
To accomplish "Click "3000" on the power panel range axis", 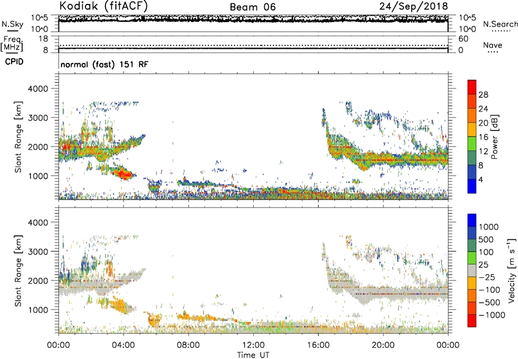I will pyautogui.click(x=38, y=118).
